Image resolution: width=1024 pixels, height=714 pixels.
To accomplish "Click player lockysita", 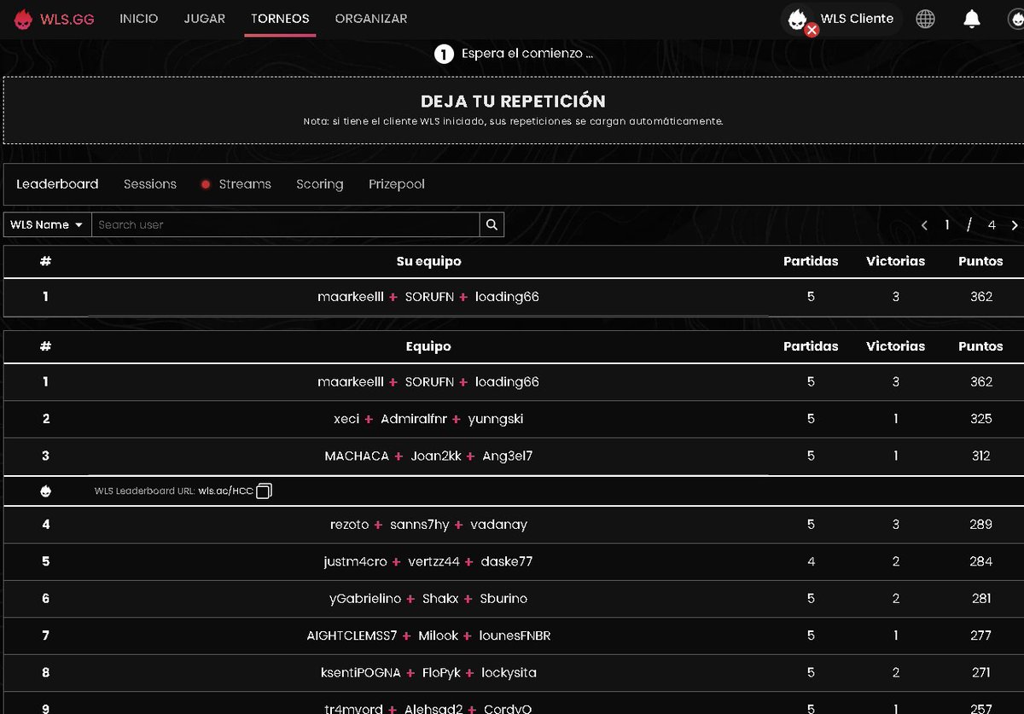I will pos(509,673).
